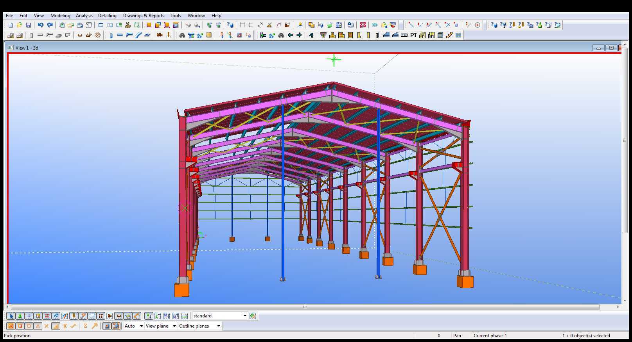Click the inquire object question-mark cube icon

pyautogui.click(x=494, y=25)
